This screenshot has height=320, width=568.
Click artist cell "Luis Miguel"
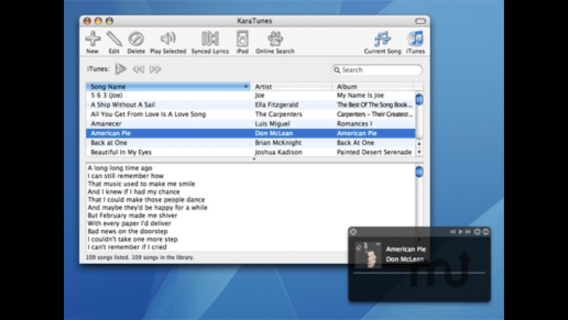[272, 123]
